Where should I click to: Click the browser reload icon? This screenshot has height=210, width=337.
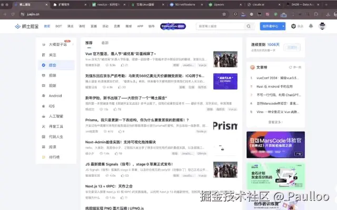coord(13,14)
